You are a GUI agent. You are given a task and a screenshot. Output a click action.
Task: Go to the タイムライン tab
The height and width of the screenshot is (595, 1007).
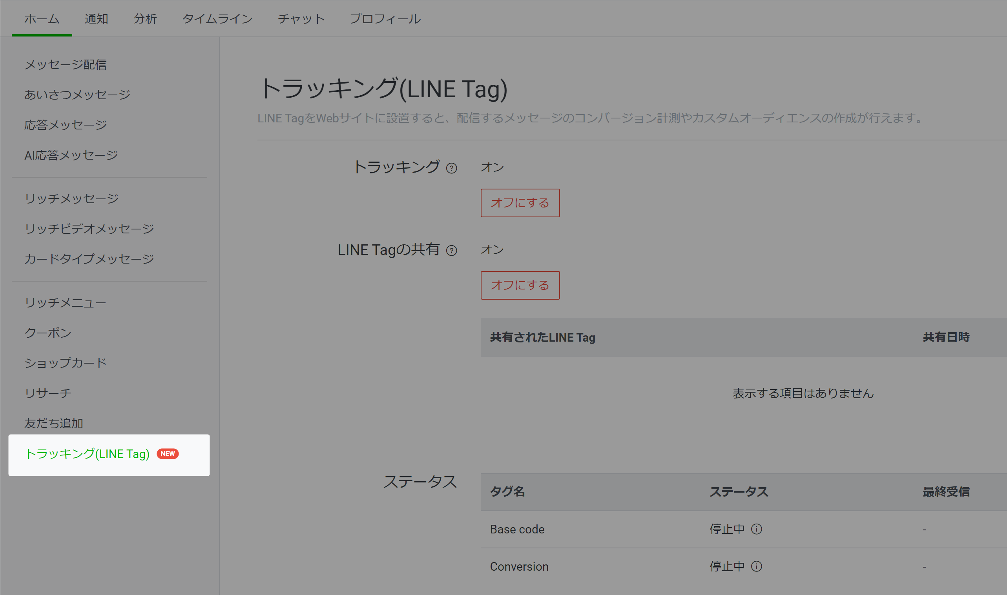tap(217, 19)
